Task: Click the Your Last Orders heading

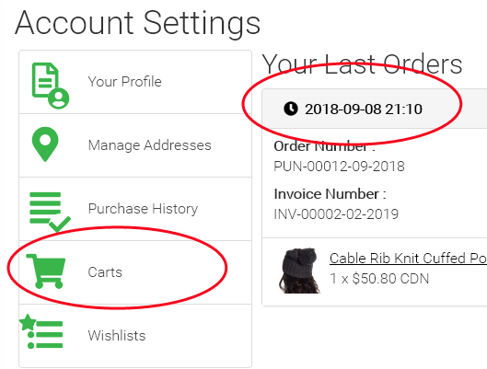Action: 362,64
